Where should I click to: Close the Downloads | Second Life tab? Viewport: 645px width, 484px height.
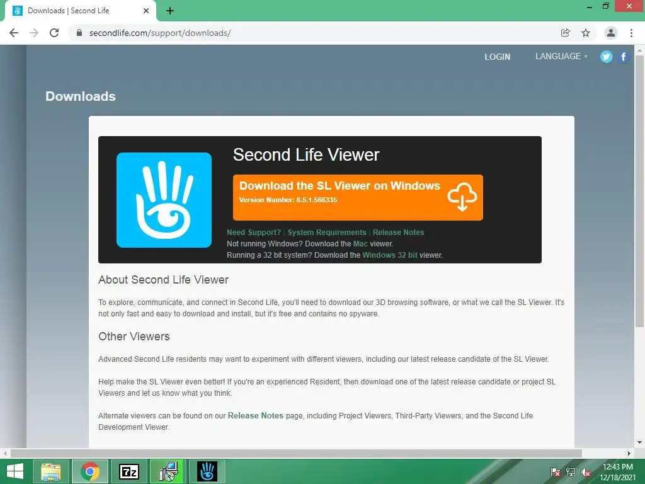coord(146,11)
